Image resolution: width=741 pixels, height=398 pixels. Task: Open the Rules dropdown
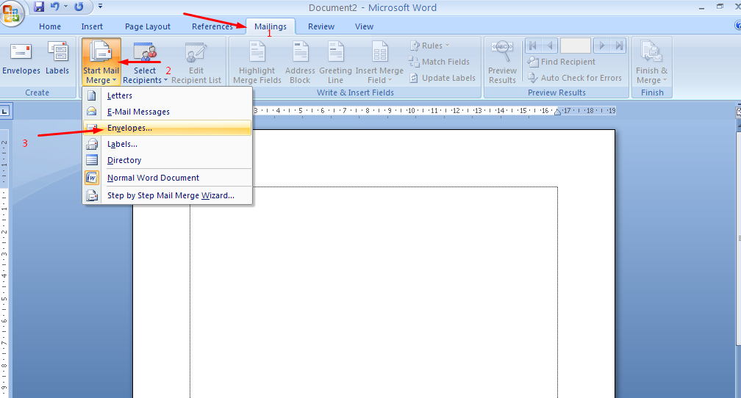[x=429, y=46]
